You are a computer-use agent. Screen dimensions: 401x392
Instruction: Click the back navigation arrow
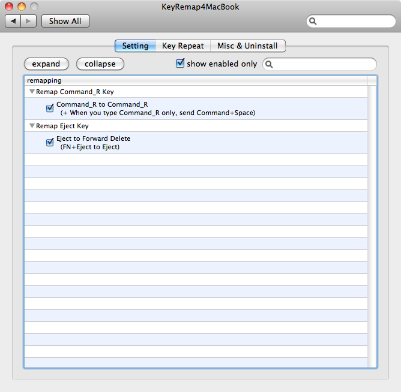click(14, 21)
